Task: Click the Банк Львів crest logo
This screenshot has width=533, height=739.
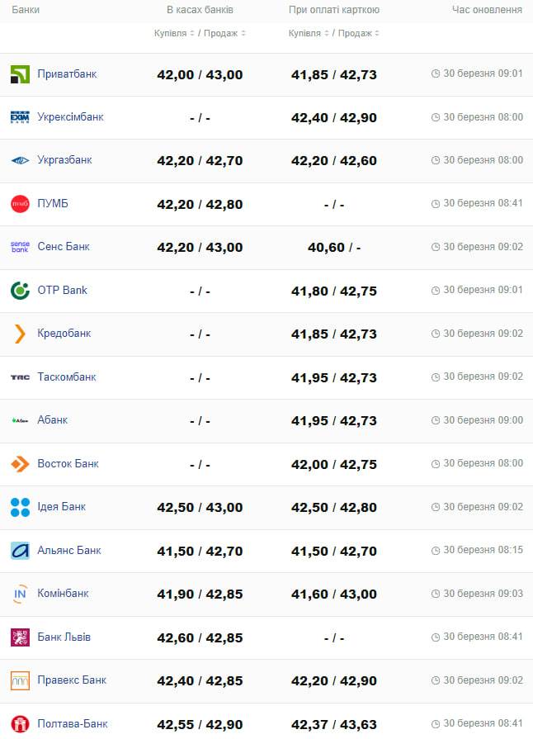Action: pyautogui.click(x=20, y=637)
